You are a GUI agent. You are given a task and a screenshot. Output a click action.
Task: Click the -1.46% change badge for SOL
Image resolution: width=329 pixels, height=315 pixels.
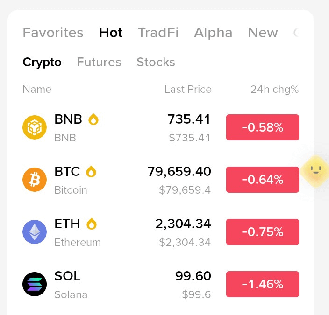[x=263, y=284]
